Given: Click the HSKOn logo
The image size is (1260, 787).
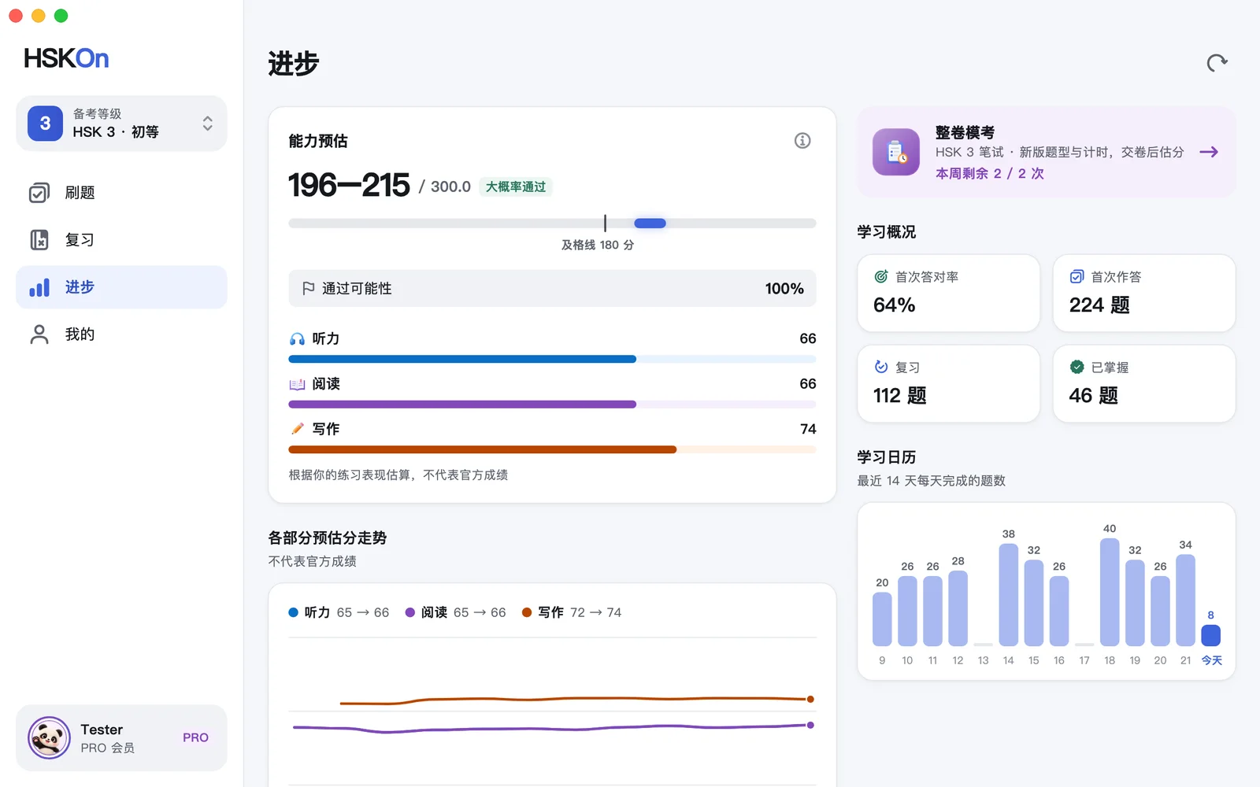Looking at the screenshot, I should [66, 58].
